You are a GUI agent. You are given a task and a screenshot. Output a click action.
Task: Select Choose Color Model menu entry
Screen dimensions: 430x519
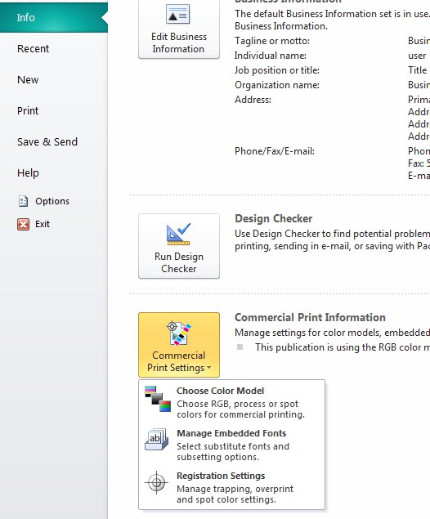coord(231,402)
